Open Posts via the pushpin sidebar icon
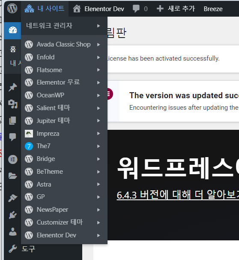Screen dimensions: 239x260 13,87
